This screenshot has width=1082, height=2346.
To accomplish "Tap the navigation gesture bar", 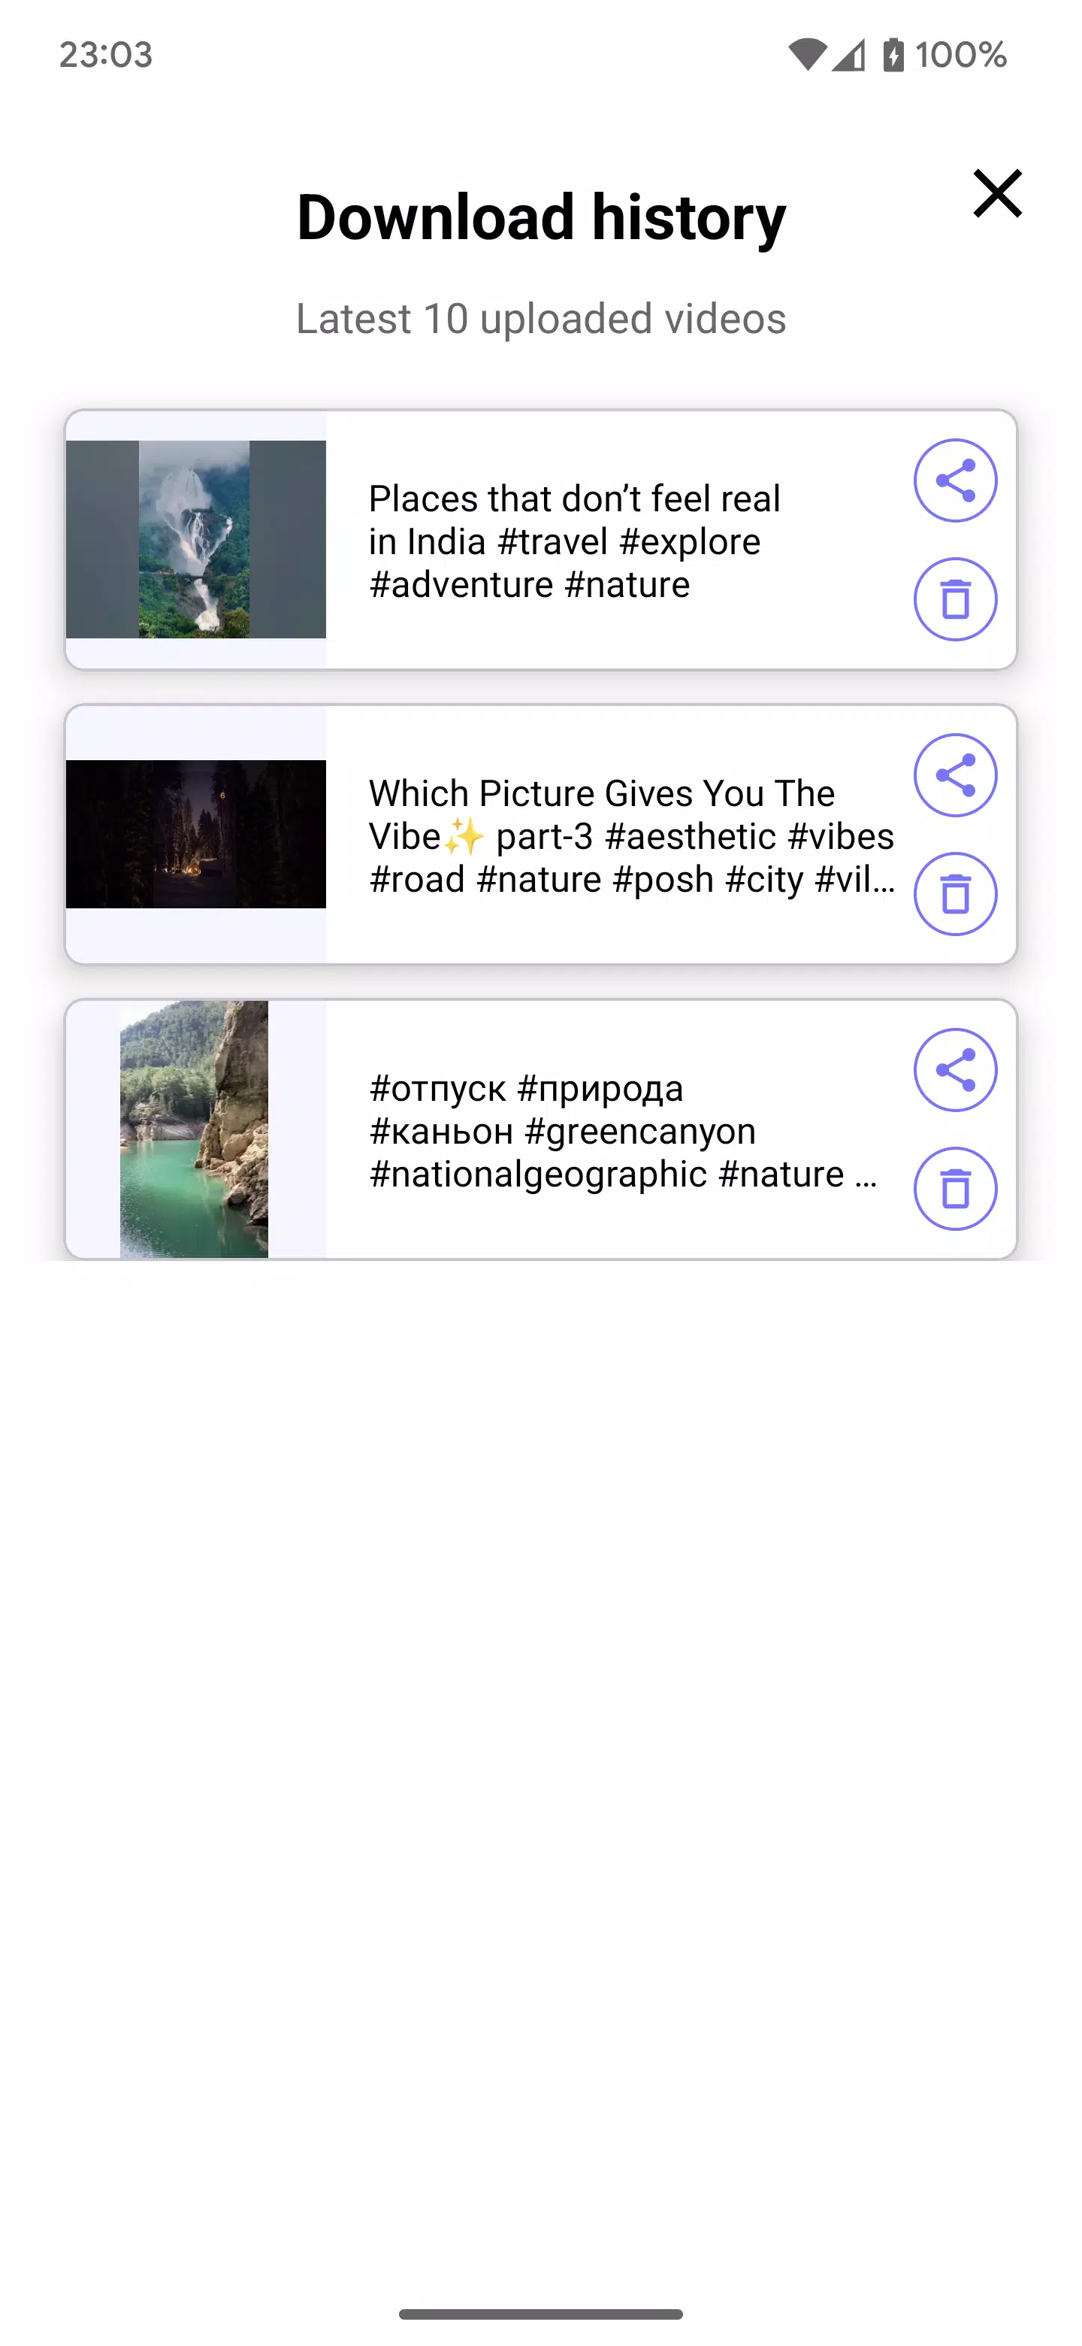I will coord(540,2314).
